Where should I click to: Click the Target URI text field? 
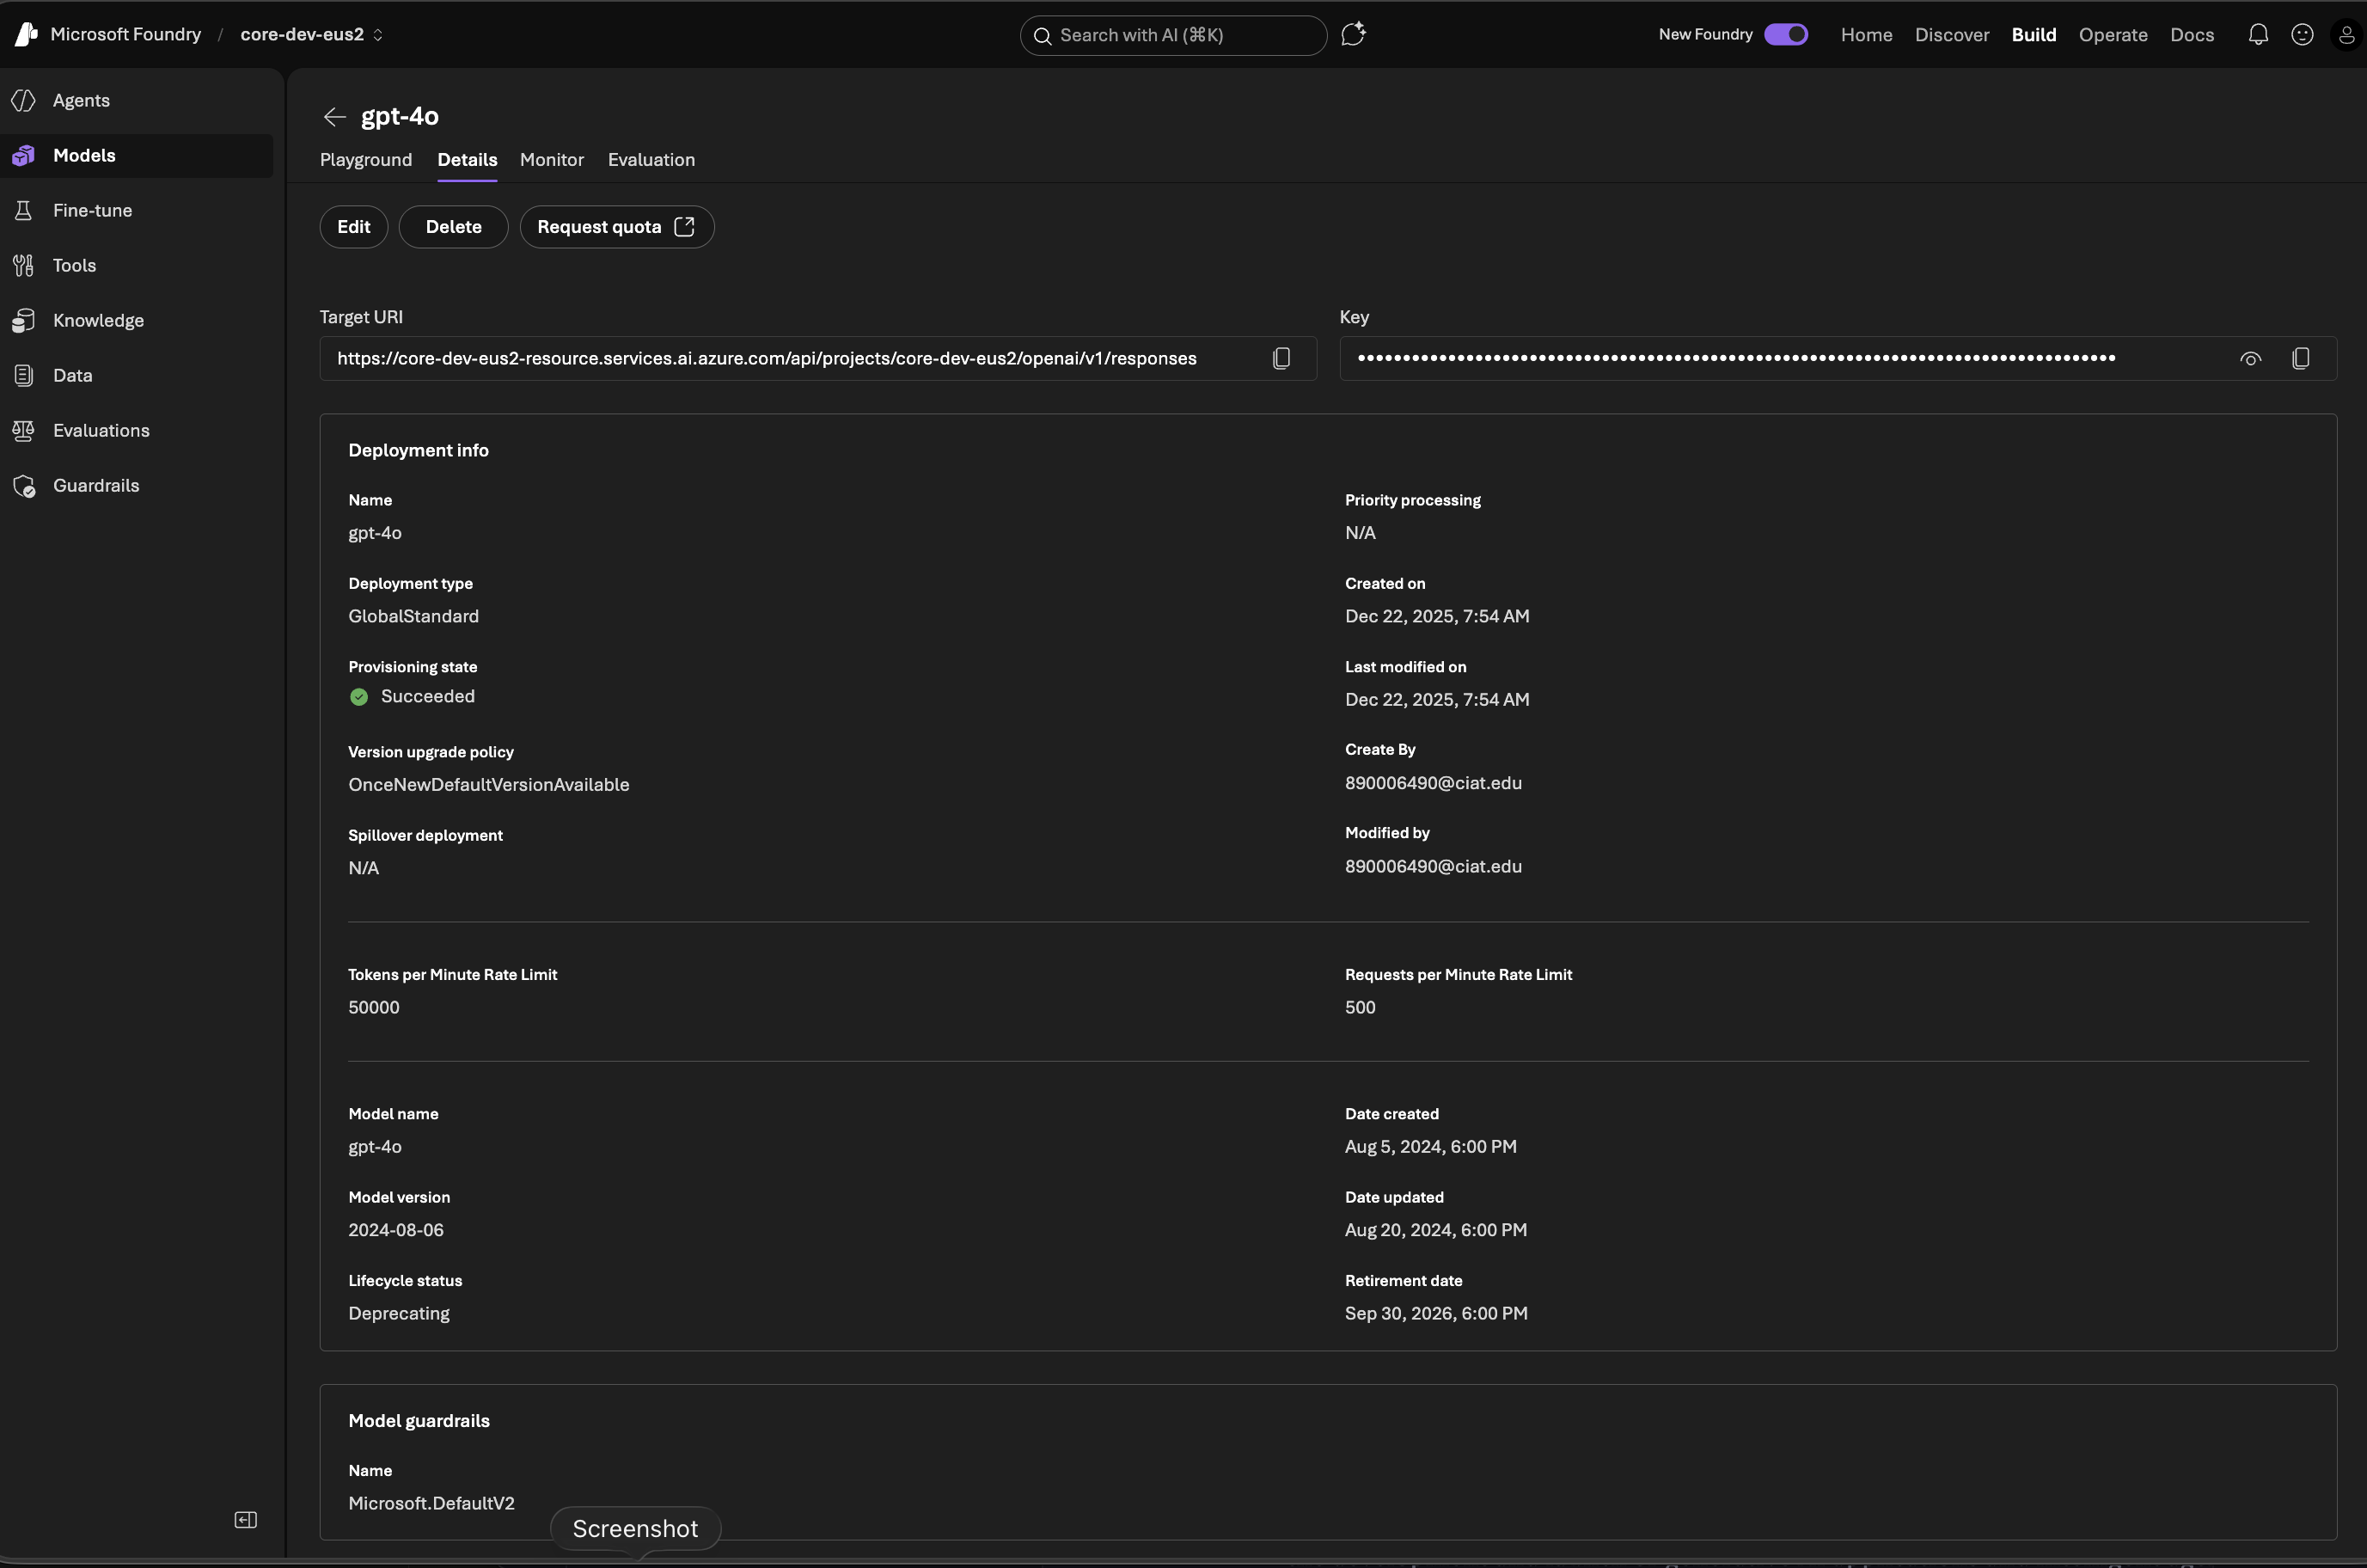pos(817,359)
